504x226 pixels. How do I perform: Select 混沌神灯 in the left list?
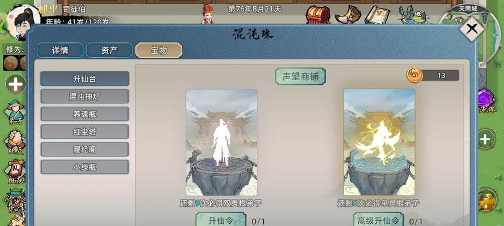tap(84, 97)
